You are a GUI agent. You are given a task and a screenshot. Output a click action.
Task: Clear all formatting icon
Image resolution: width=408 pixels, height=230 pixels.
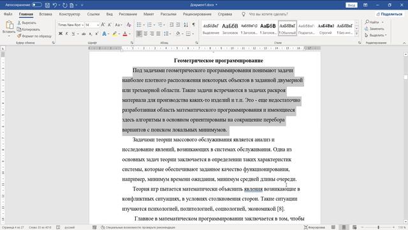(x=129, y=25)
